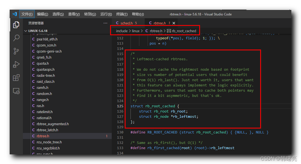Open ras.h in the file tree

[40, 106]
